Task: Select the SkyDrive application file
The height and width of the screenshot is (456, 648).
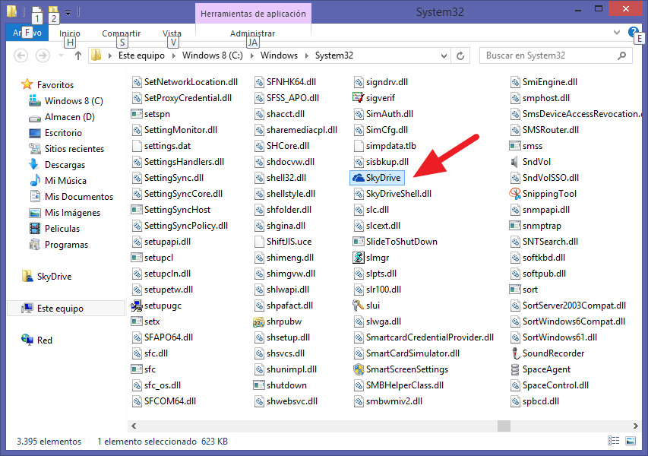Action: [x=378, y=178]
